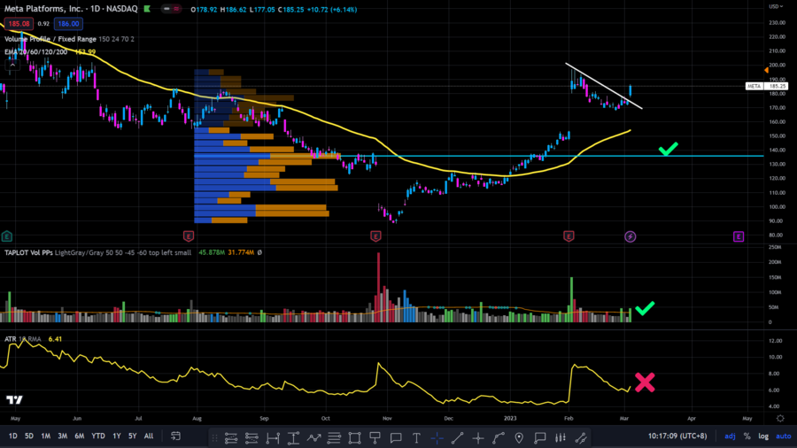Click the go-to-date calendar icon
The image size is (797, 448).
(176, 436)
